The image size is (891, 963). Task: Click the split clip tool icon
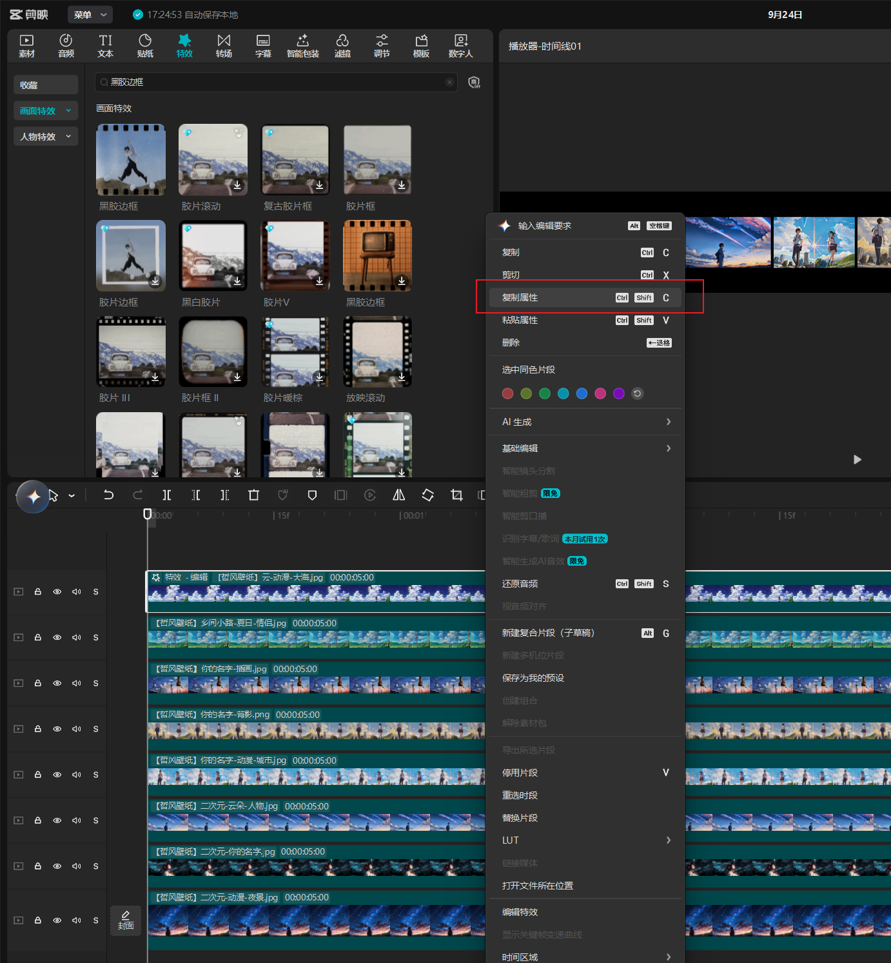167,495
